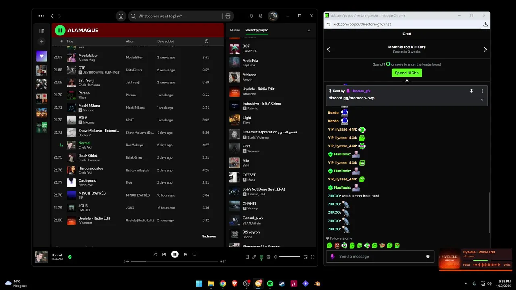
Task: Select the Recently played tab
Action: 257,30
